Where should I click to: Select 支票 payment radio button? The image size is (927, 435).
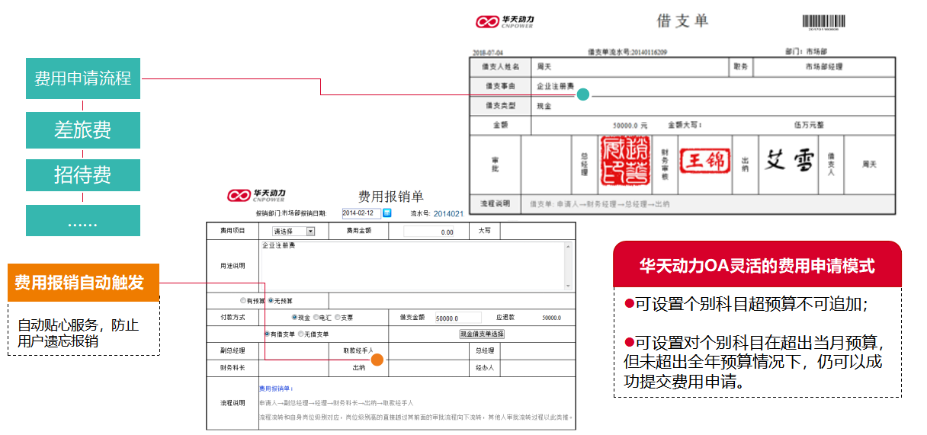[336, 317]
